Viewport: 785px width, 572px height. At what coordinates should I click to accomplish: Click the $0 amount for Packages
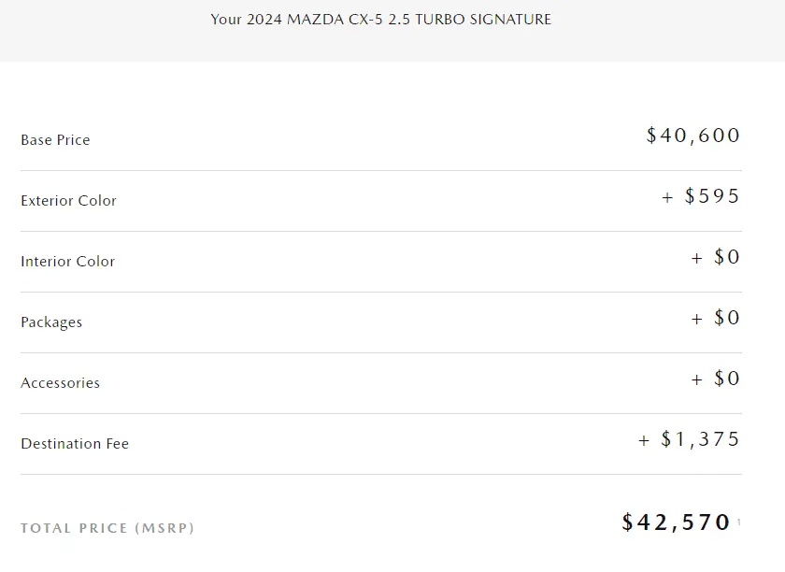tap(727, 318)
